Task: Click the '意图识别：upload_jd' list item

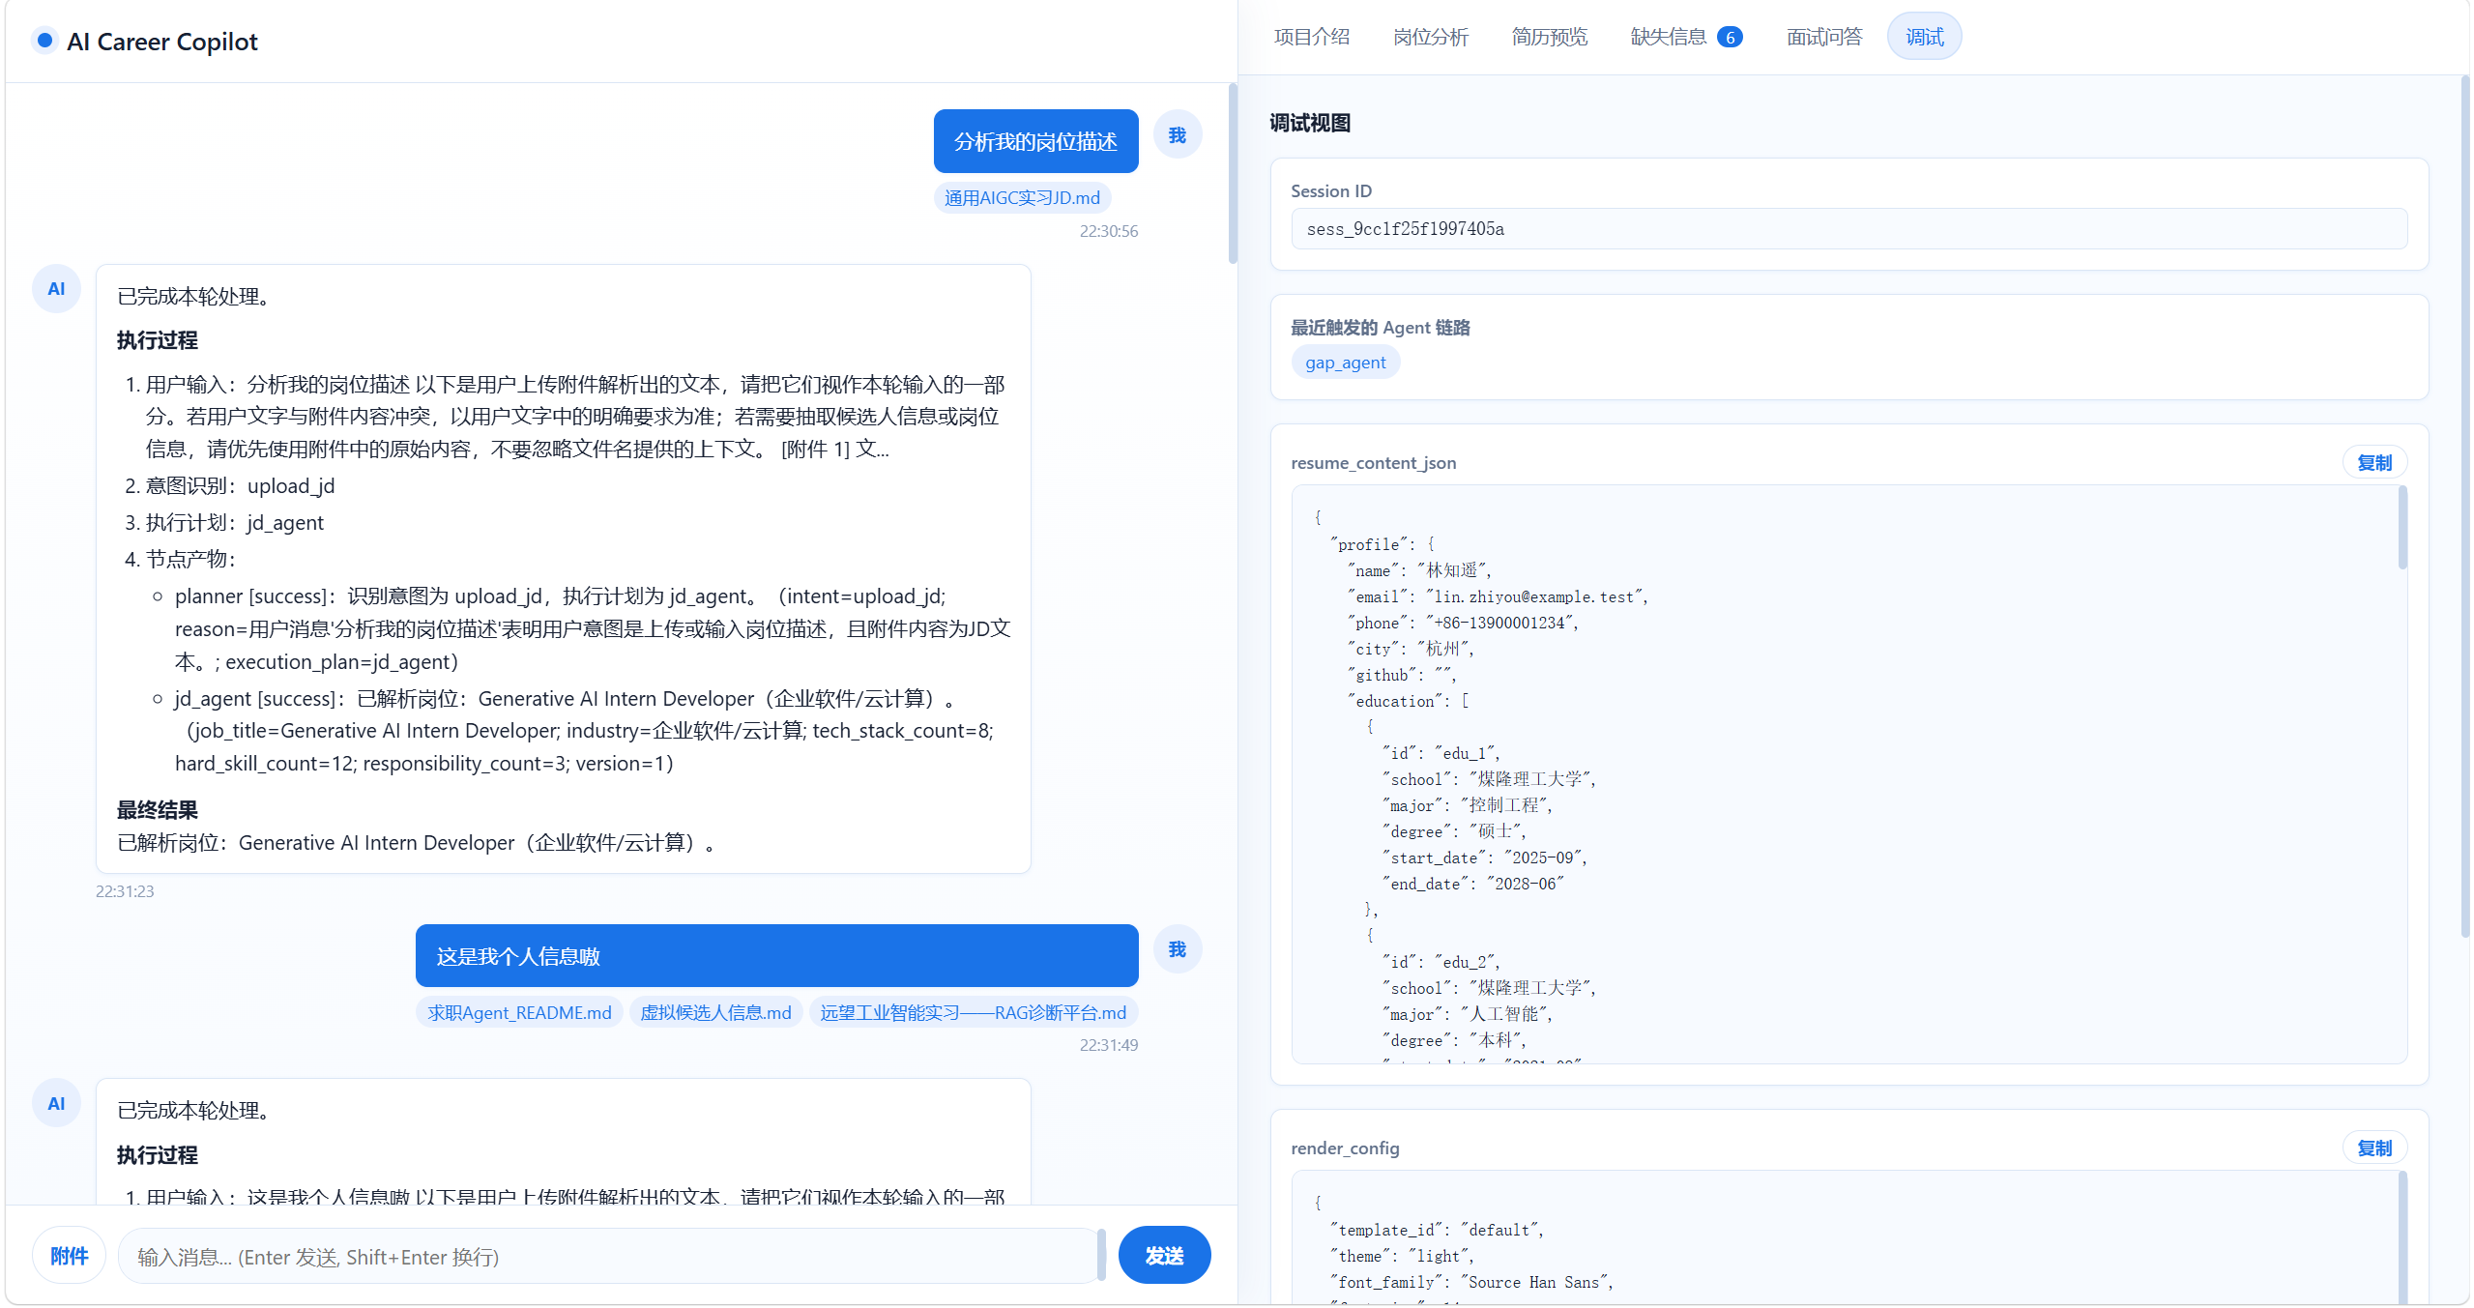Action: tap(240, 486)
